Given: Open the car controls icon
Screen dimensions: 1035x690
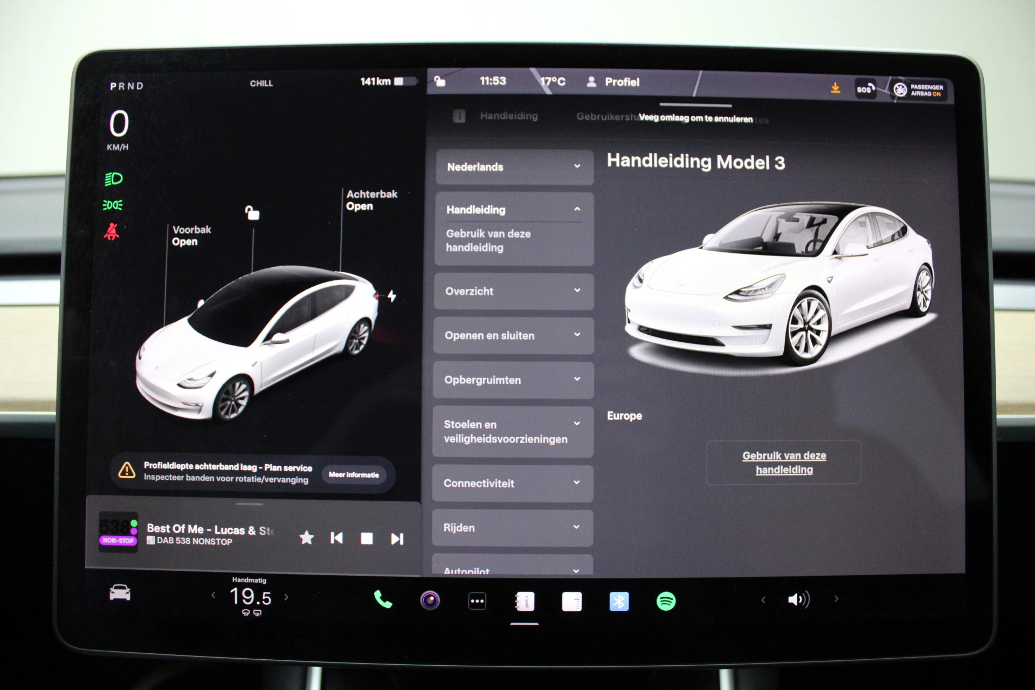Looking at the screenshot, I should pos(120,592).
